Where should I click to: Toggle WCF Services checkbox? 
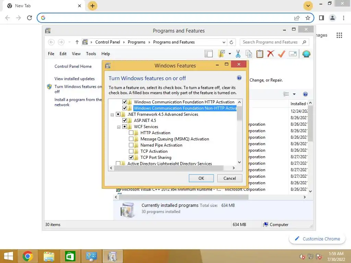[x=125, y=127]
